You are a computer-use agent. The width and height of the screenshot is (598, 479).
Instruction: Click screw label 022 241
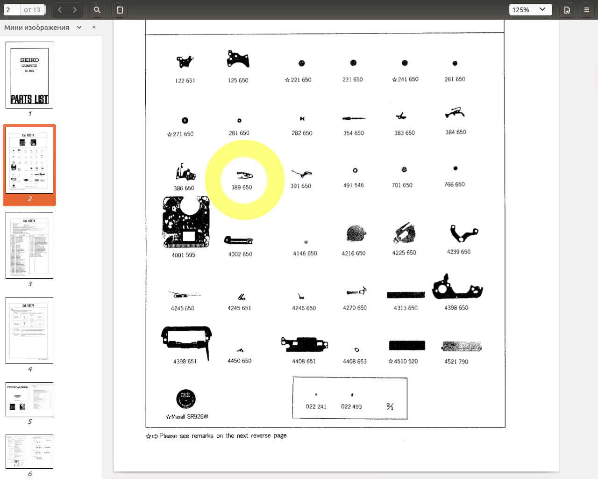click(316, 407)
